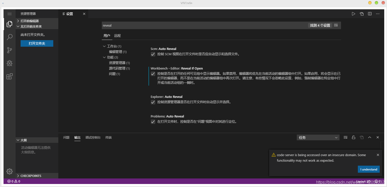Open the 任务 output channel dropdown
This screenshot has width=387, height=187.
pyautogui.click(x=318, y=138)
